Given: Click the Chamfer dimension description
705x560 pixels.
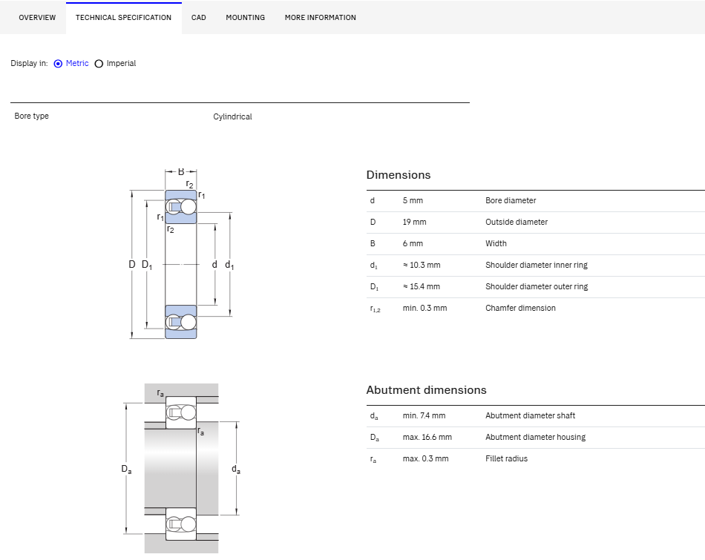Looking at the screenshot, I should 521,309.
